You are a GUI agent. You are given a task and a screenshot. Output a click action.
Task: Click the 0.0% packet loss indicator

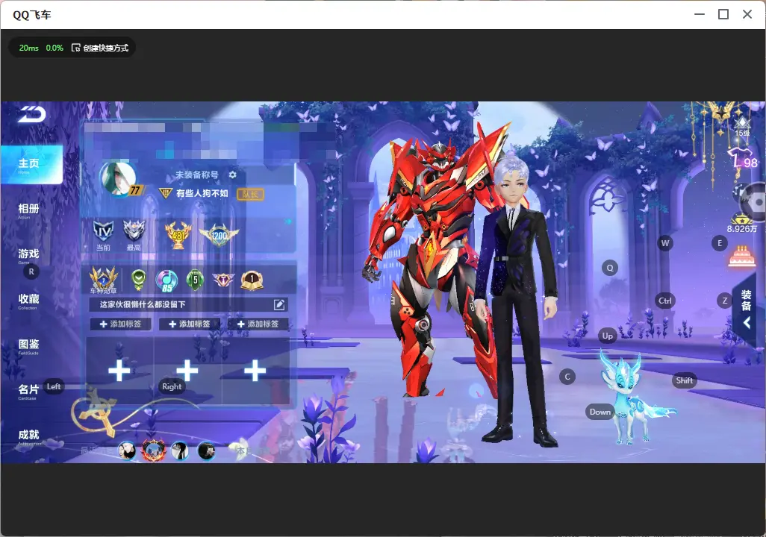pyautogui.click(x=55, y=48)
